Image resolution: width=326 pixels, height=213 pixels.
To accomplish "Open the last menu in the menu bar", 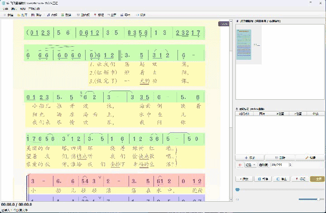I will click(34, 9).
